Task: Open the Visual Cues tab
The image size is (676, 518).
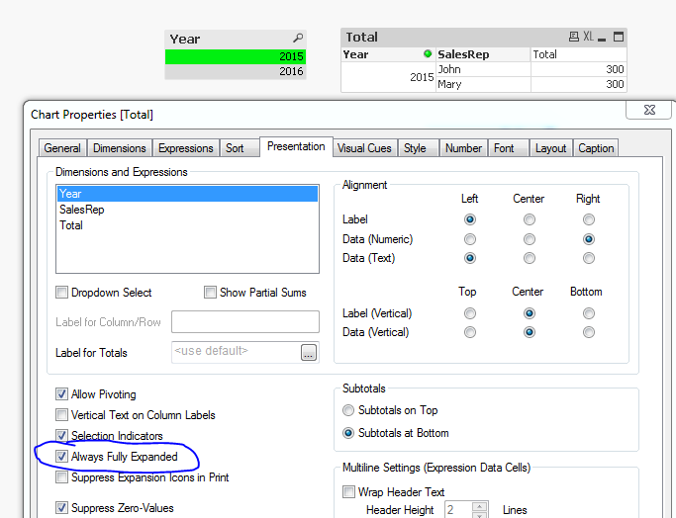Action: [x=365, y=148]
